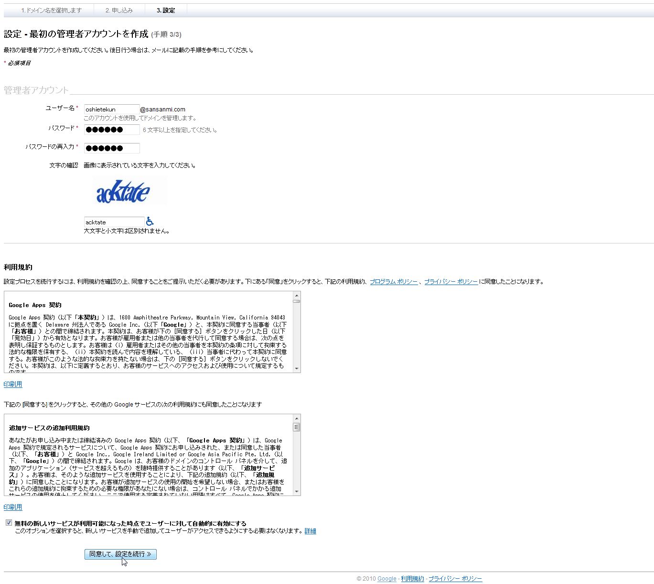This screenshot has height=584, width=654.
Task: Open the 詳細 link next to checkbox description
Action: (310, 531)
